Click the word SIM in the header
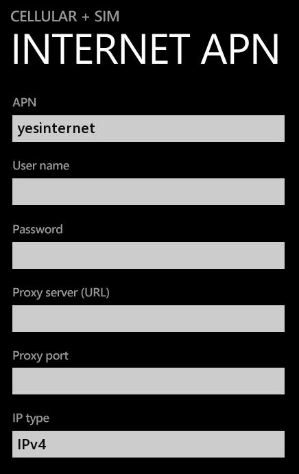 point(107,16)
